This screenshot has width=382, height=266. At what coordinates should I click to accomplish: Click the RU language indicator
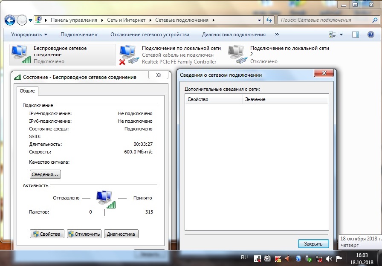244,258
